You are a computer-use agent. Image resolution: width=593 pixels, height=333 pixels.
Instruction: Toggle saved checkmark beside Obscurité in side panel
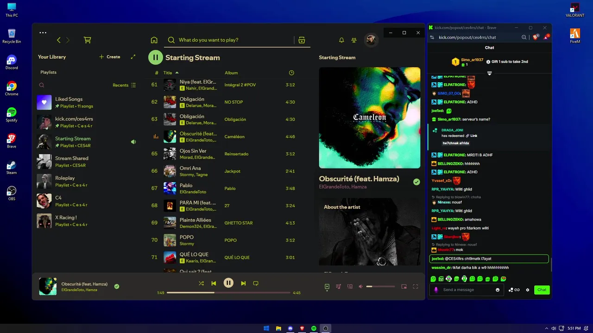416,182
